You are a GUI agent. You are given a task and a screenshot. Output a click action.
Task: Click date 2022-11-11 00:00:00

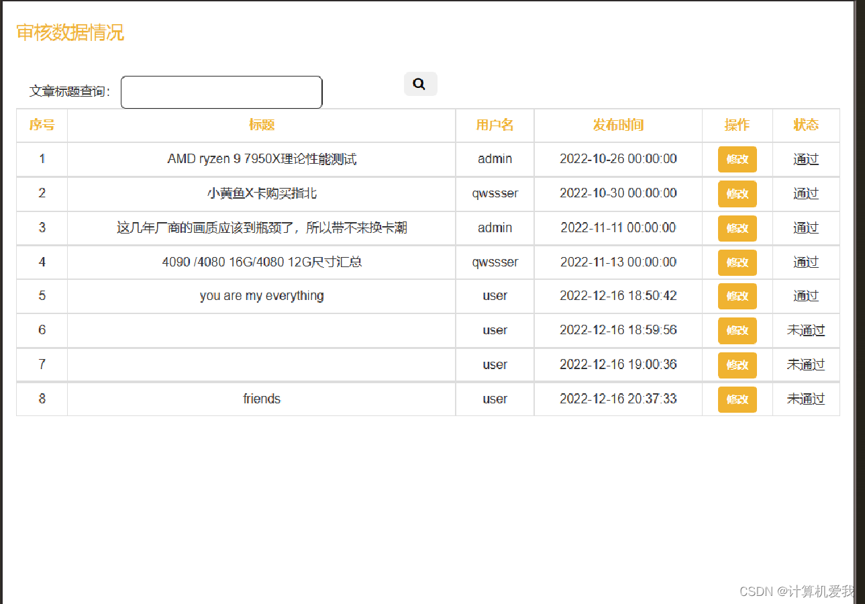(x=618, y=228)
